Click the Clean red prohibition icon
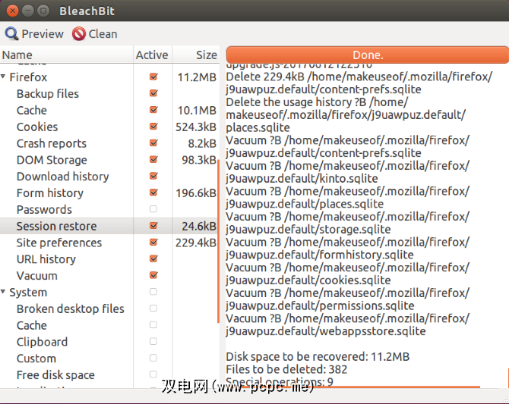This screenshot has height=404, width=509. tap(79, 33)
